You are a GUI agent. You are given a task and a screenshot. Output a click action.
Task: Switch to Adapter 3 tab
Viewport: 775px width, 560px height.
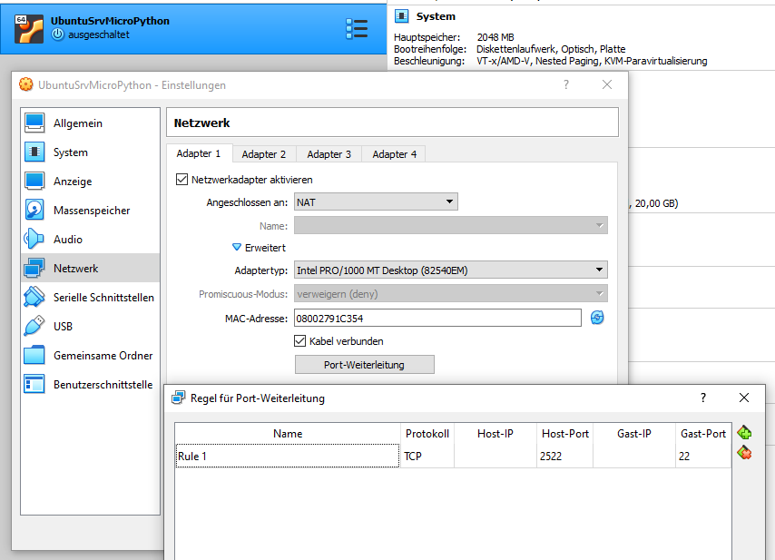329,154
